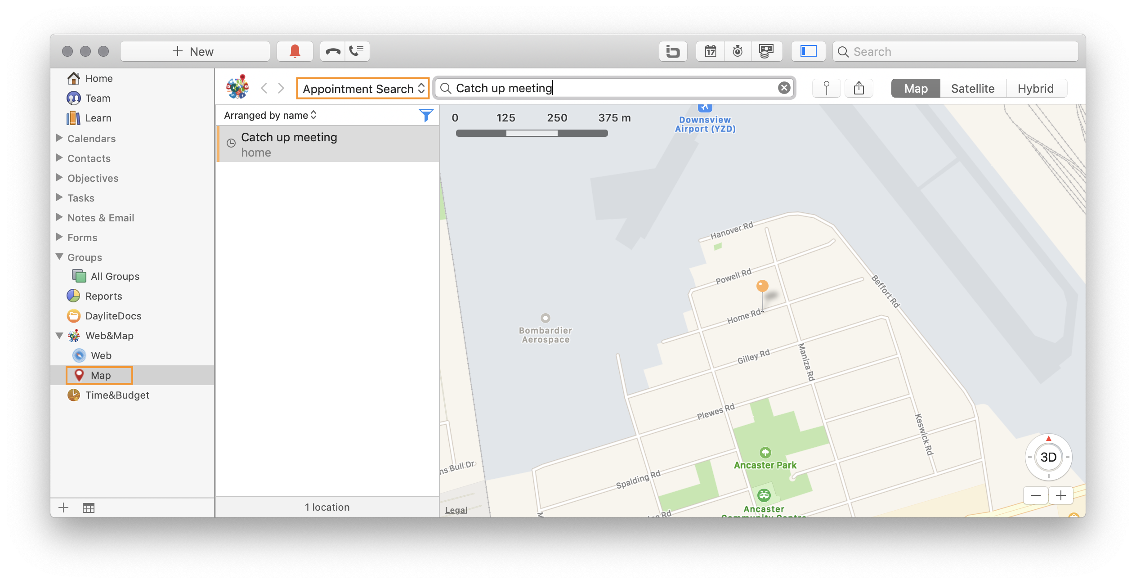Viewport: 1136px width, 584px height.
Task: Open Reports in the sidebar
Action: (94, 296)
